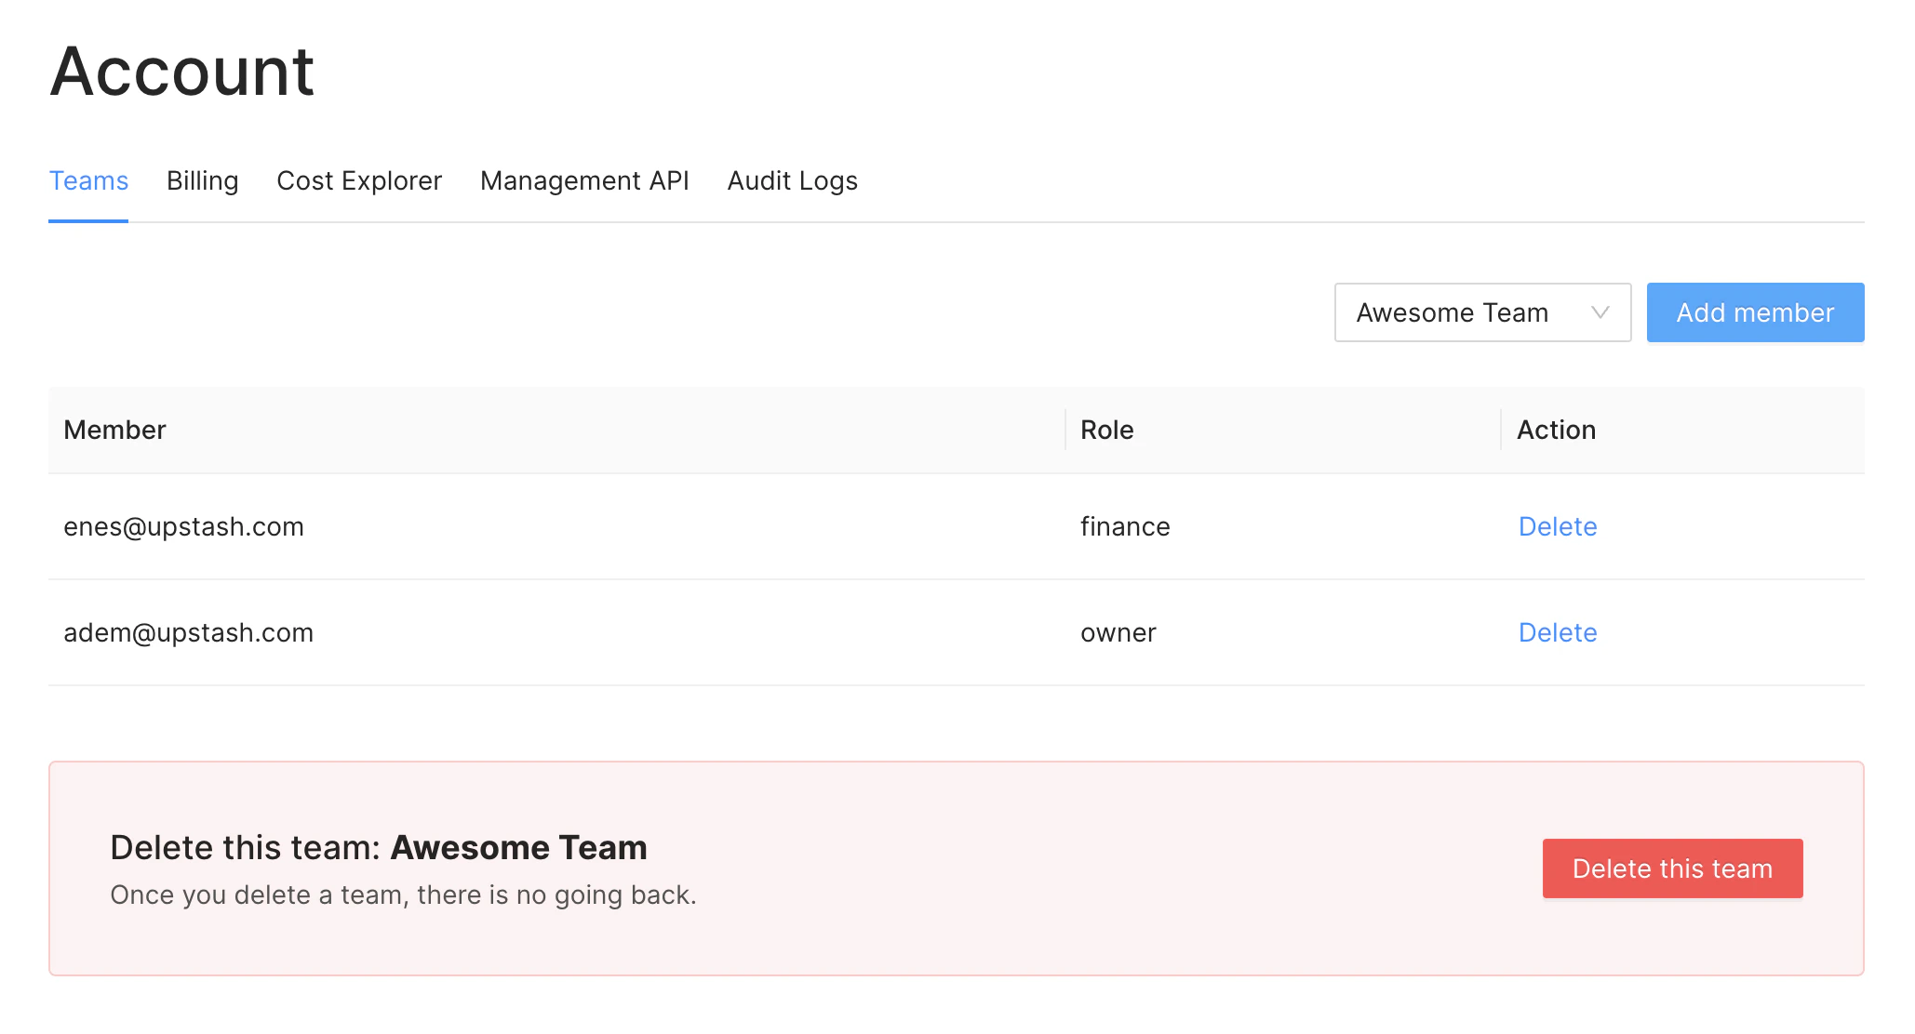The width and height of the screenshot is (1915, 1034).
Task: Open the Cost Explorer tab
Action: 359,180
